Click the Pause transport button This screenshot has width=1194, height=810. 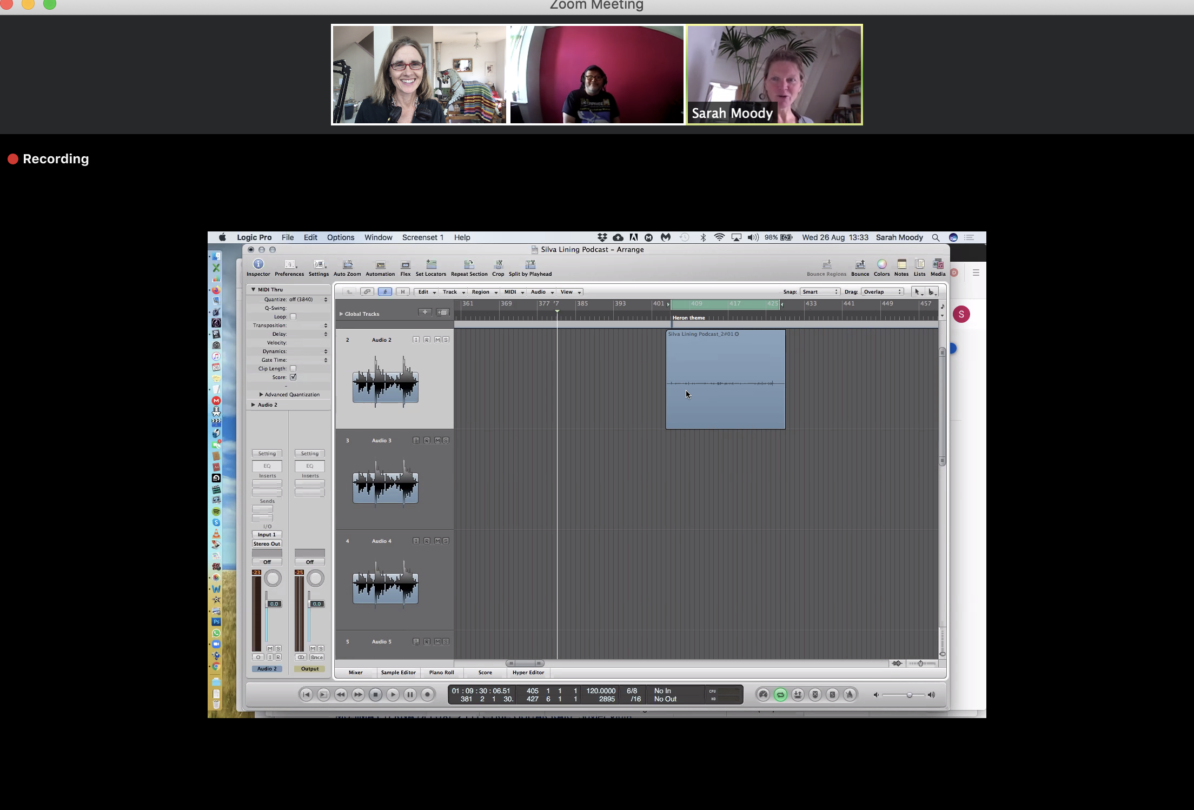pos(410,695)
